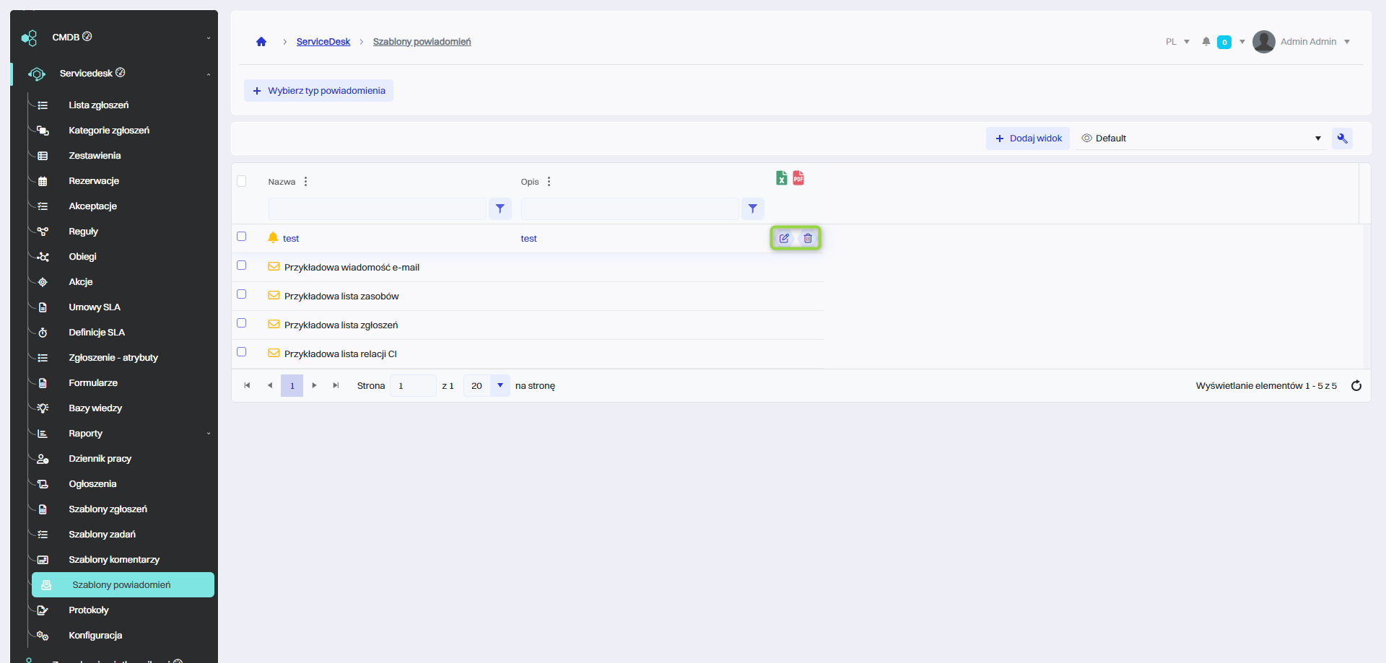
Task: Click the Dodaj widok button
Action: coord(1028,139)
